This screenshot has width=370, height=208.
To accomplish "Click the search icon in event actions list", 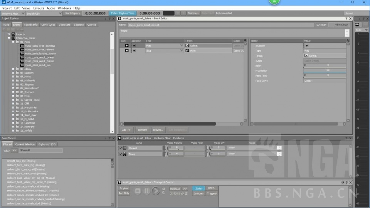I will point(245,40).
